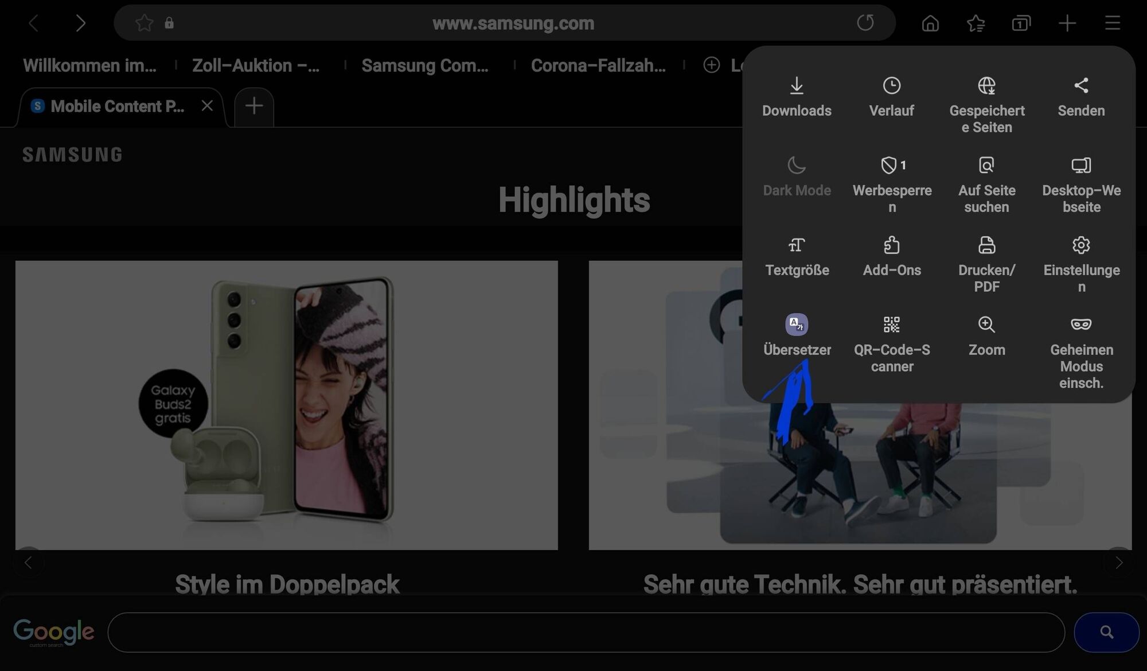Open Einstellungen settings
The image size is (1147, 671).
[x=1081, y=263]
